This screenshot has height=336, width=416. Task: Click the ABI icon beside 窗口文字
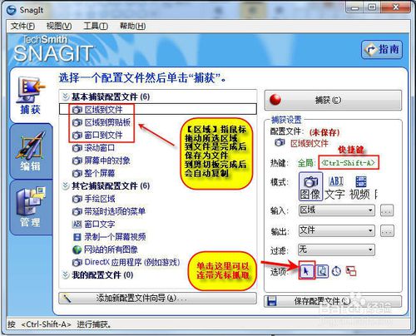pos(77,225)
